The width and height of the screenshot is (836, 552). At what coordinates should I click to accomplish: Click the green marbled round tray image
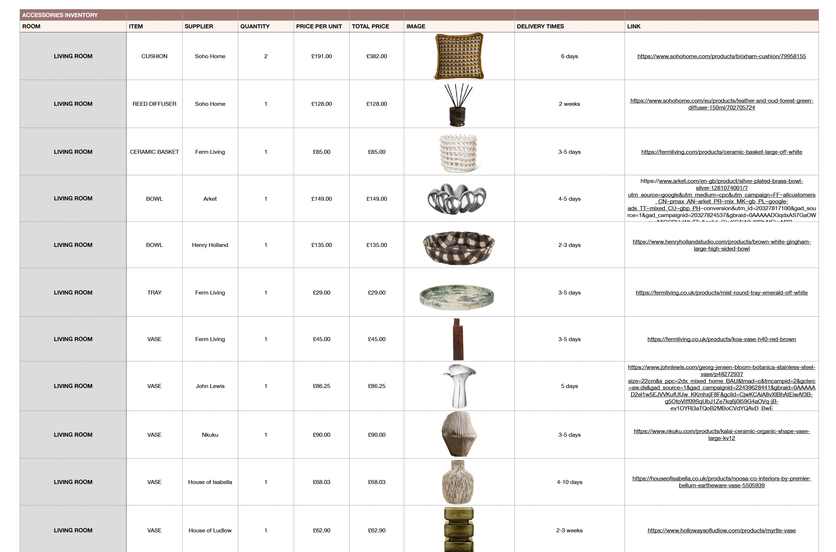coord(457,296)
